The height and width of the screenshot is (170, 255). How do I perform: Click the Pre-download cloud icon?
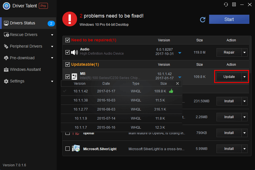click(6, 58)
